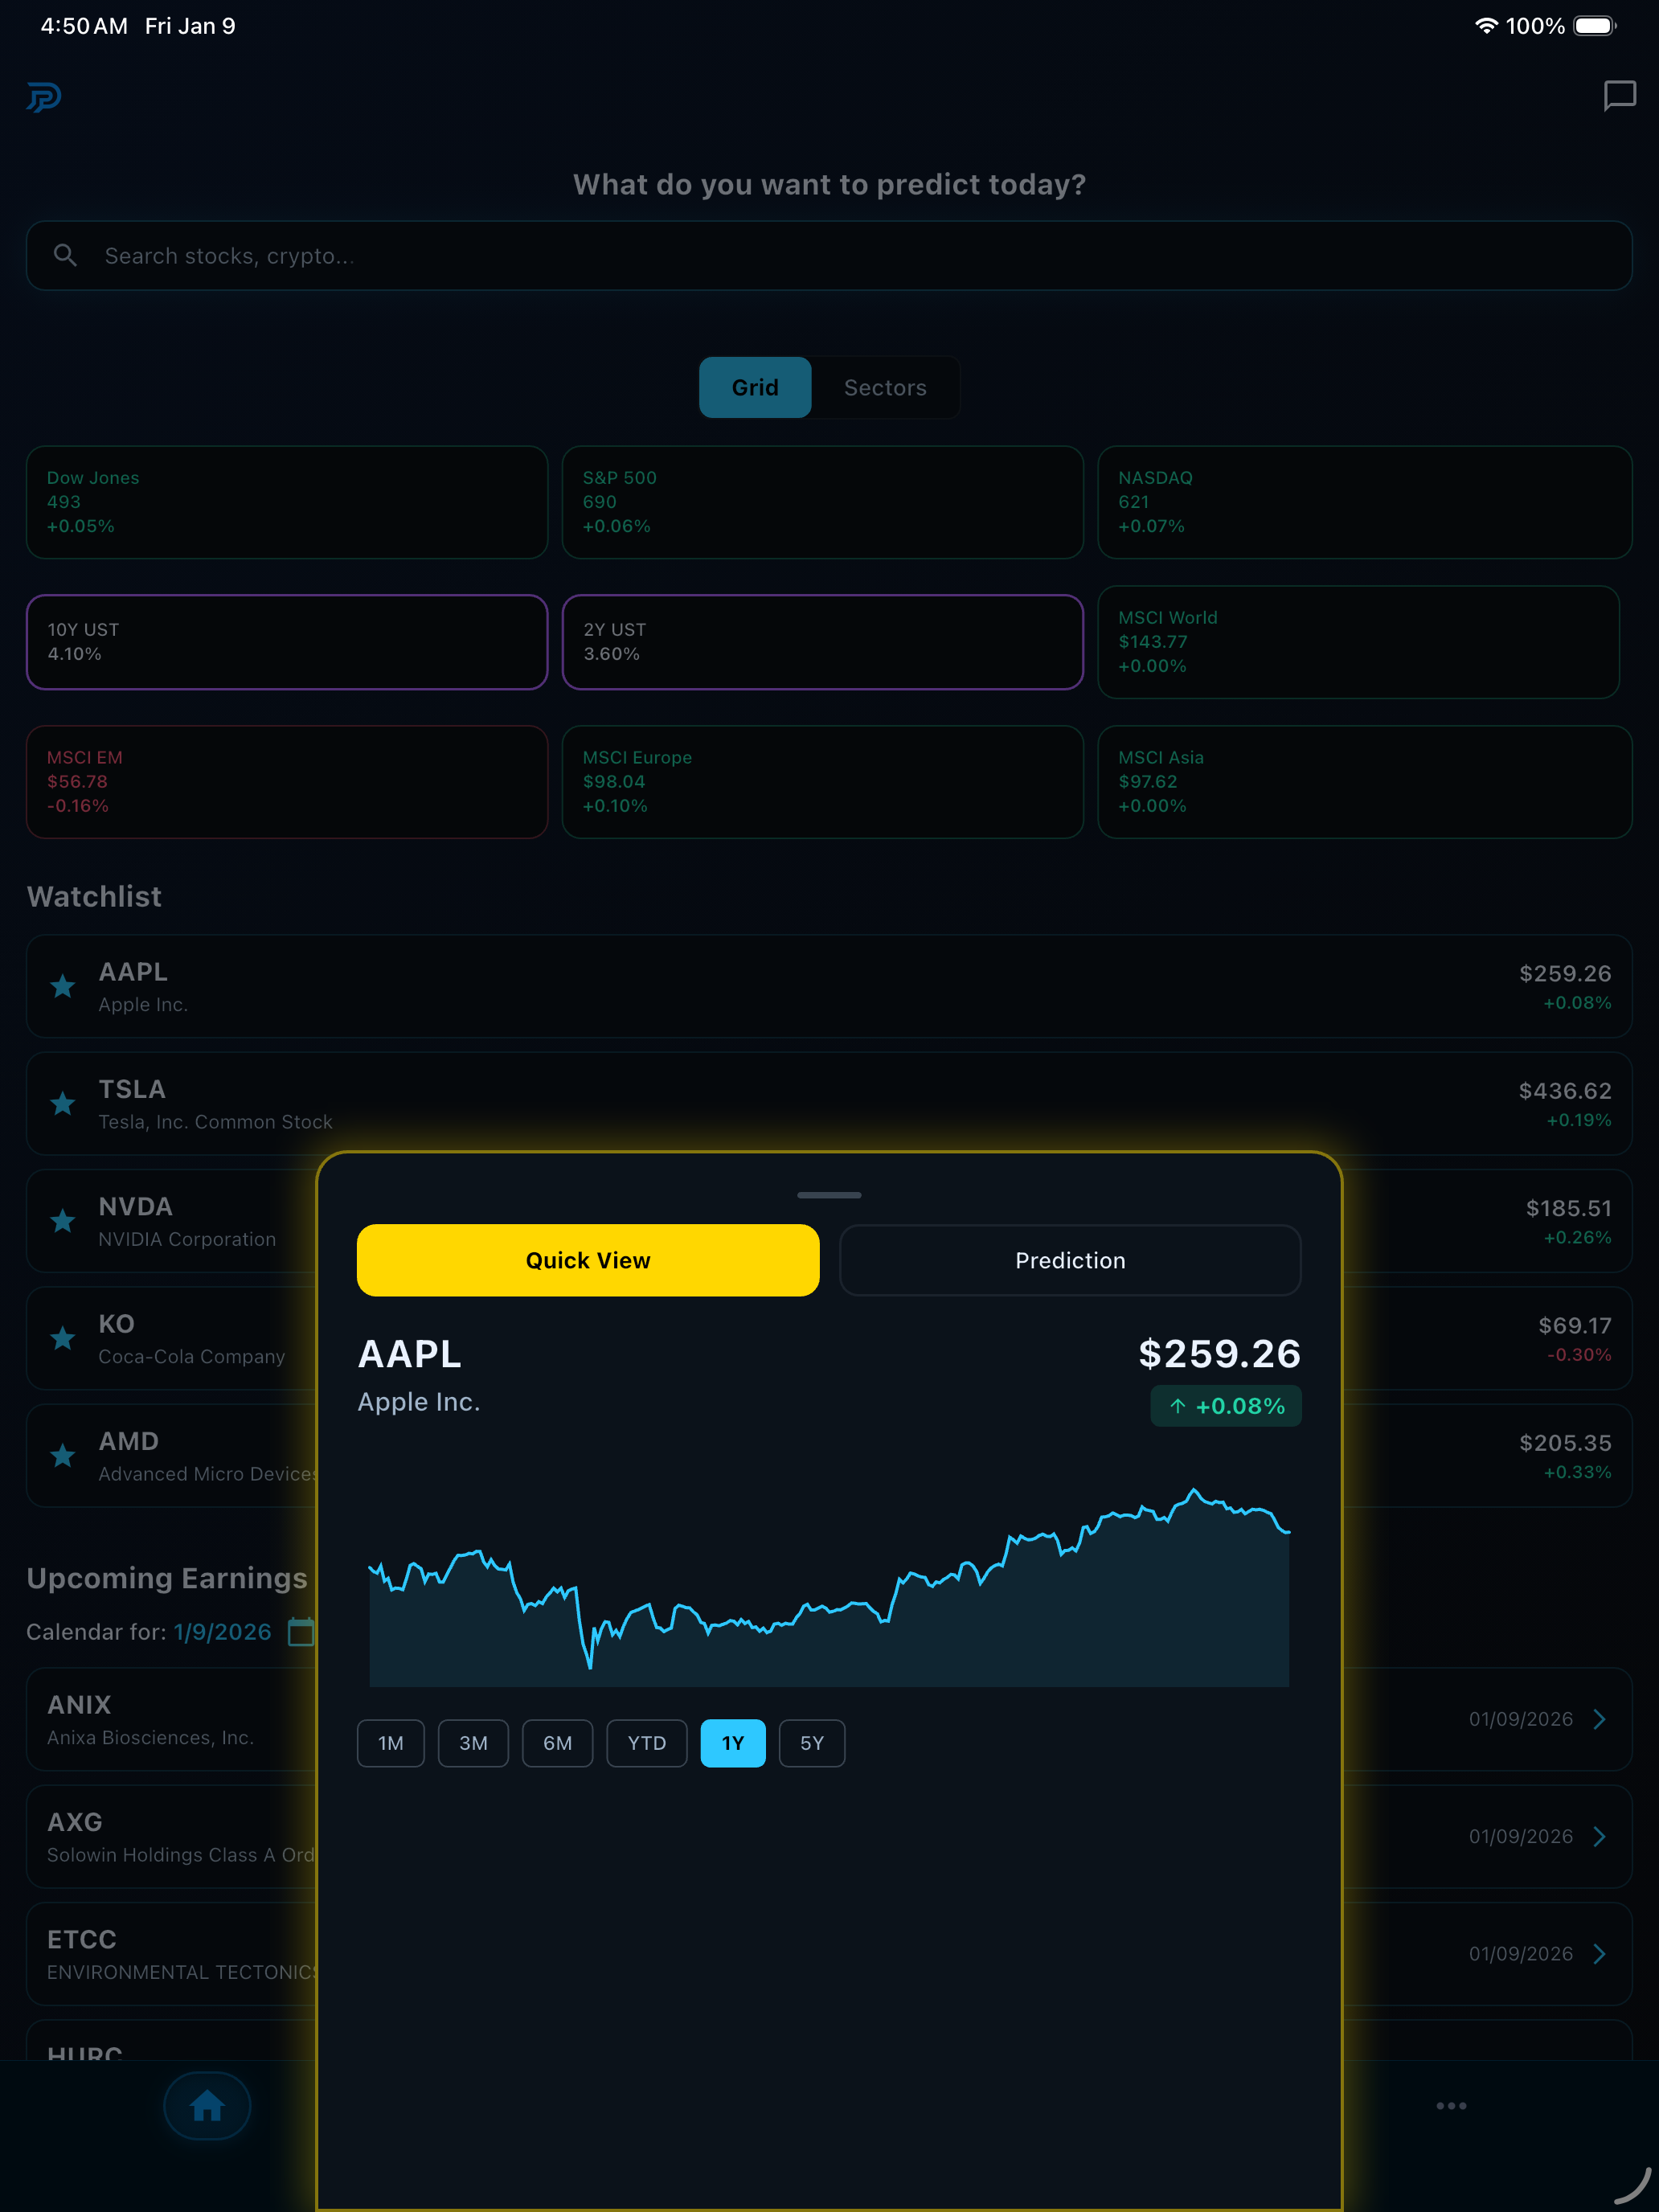The height and width of the screenshot is (2212, 1659).
Task: Set chart range to 6M
Action: coord(557,1743)
